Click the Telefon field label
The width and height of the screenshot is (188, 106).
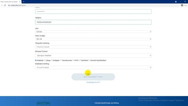click(x=38, y=18)
